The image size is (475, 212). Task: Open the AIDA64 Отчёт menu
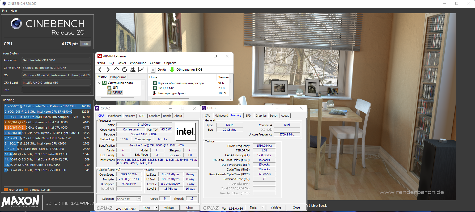(x=122, y=63)
